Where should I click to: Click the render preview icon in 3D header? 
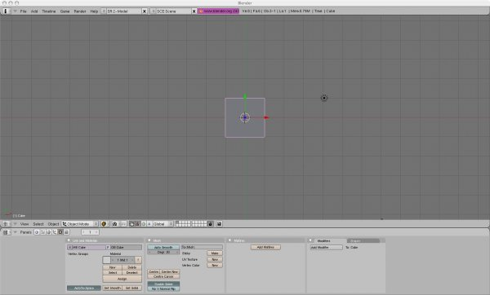pos(220,224)
